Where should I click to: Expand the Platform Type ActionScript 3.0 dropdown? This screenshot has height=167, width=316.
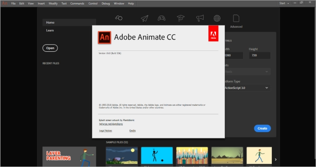point(247,88)
